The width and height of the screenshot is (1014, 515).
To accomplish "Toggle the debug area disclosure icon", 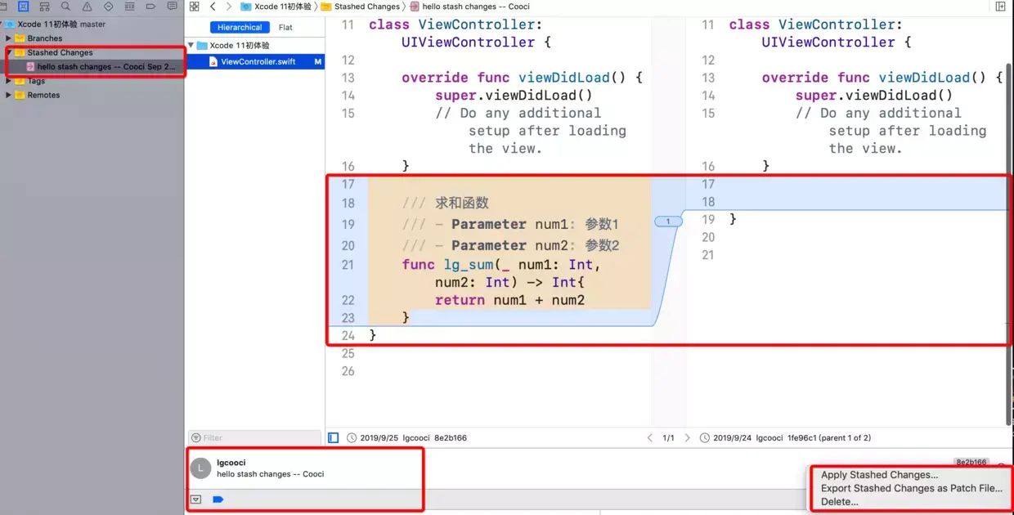I will click(x=196, y=499).
